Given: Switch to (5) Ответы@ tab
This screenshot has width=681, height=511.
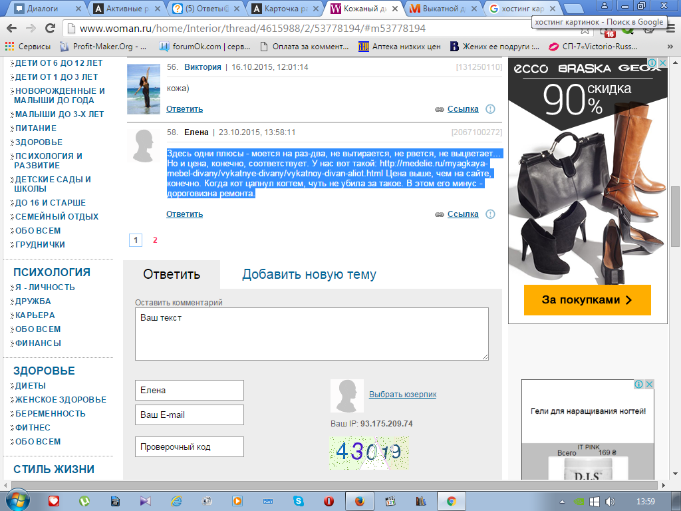Looking at the screenshot, I should point(207,9).
